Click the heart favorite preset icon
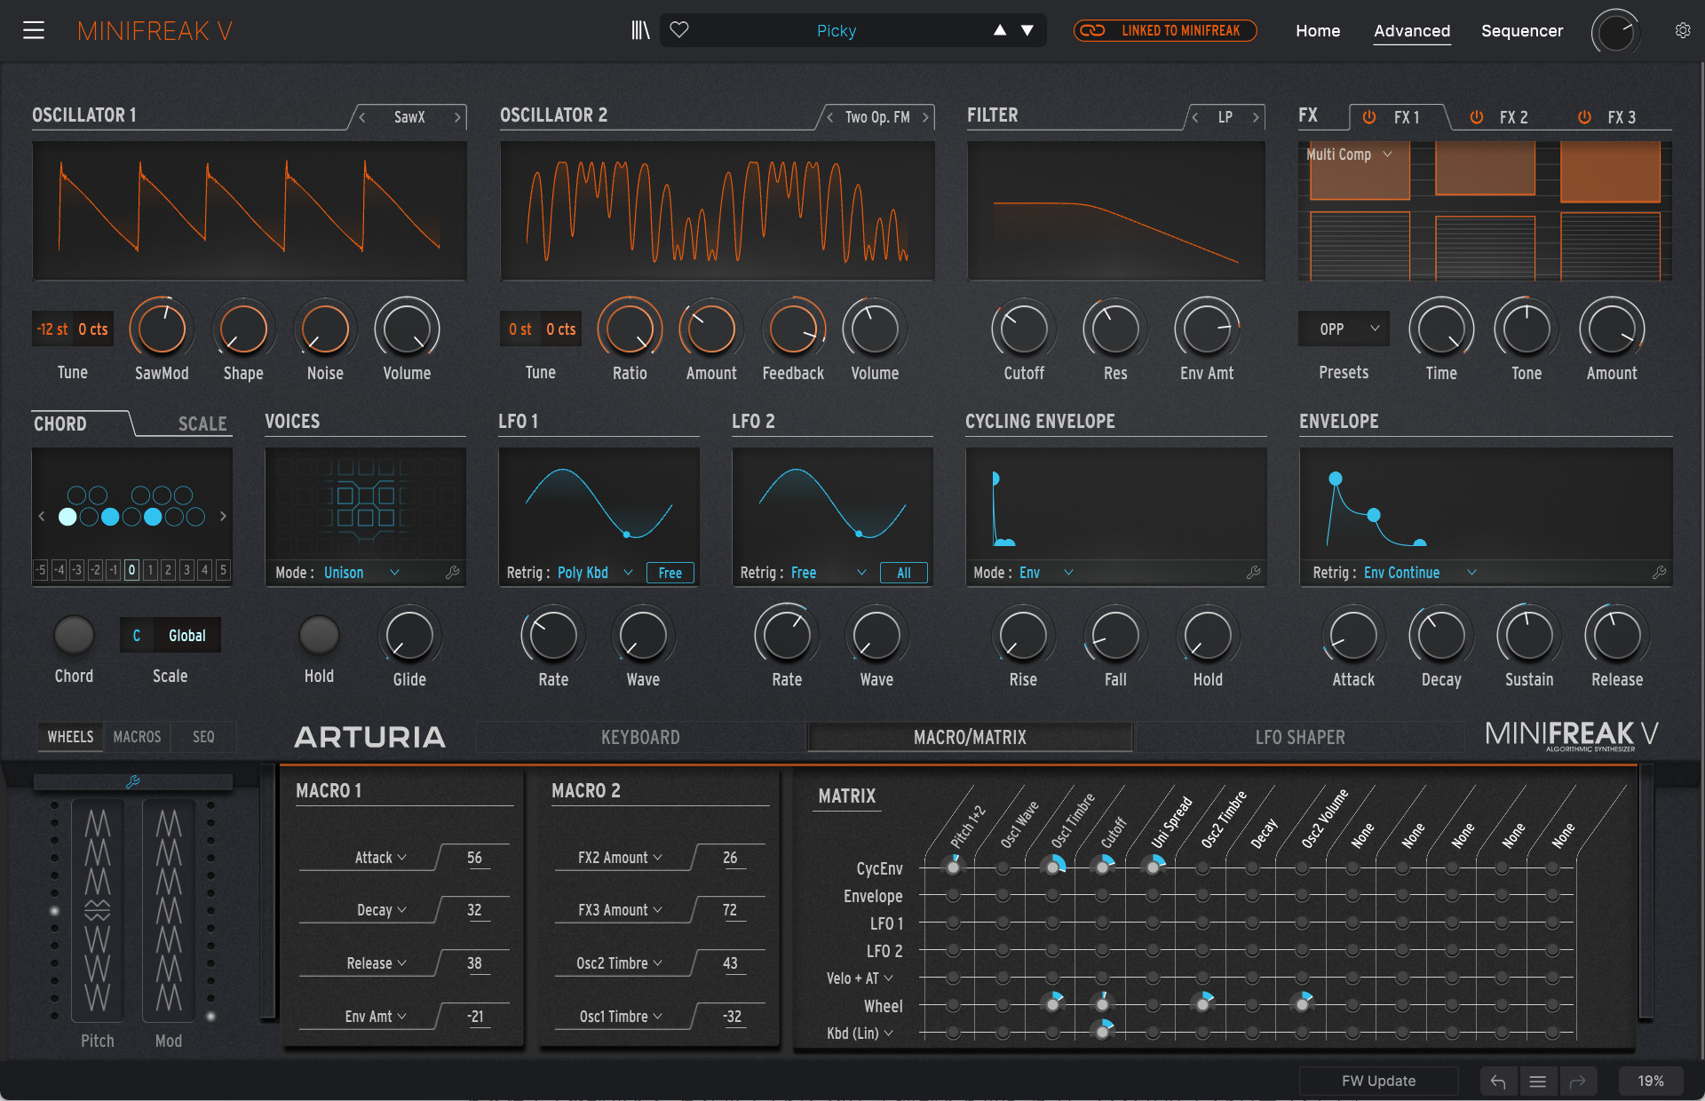Image resolution: width=1705 pixels, height=1101 pixels. coord(679,30)
